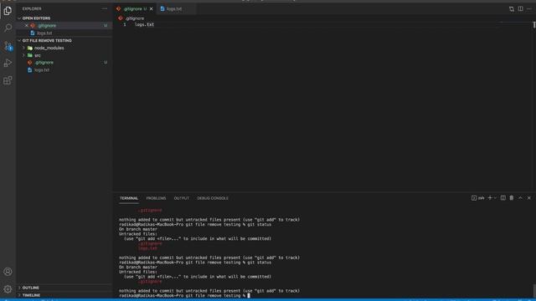Close .gitignore in Open Editors list

click(26, 26)
